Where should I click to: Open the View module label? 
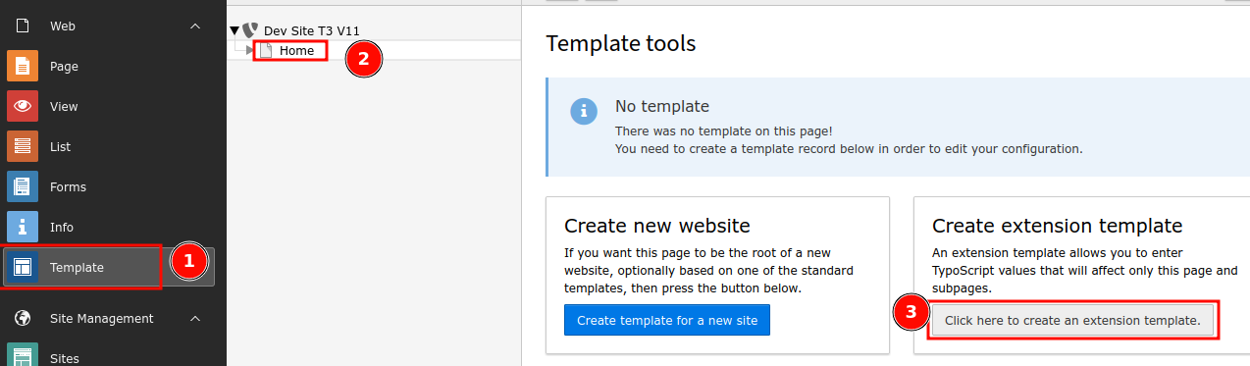(64, 106)
